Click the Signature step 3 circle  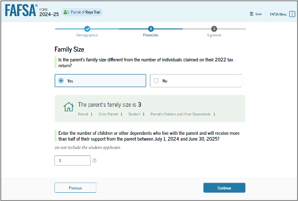pos(214,29)
